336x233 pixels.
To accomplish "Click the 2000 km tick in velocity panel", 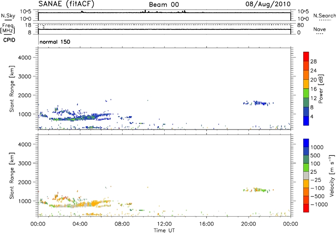I will [25, 182].
